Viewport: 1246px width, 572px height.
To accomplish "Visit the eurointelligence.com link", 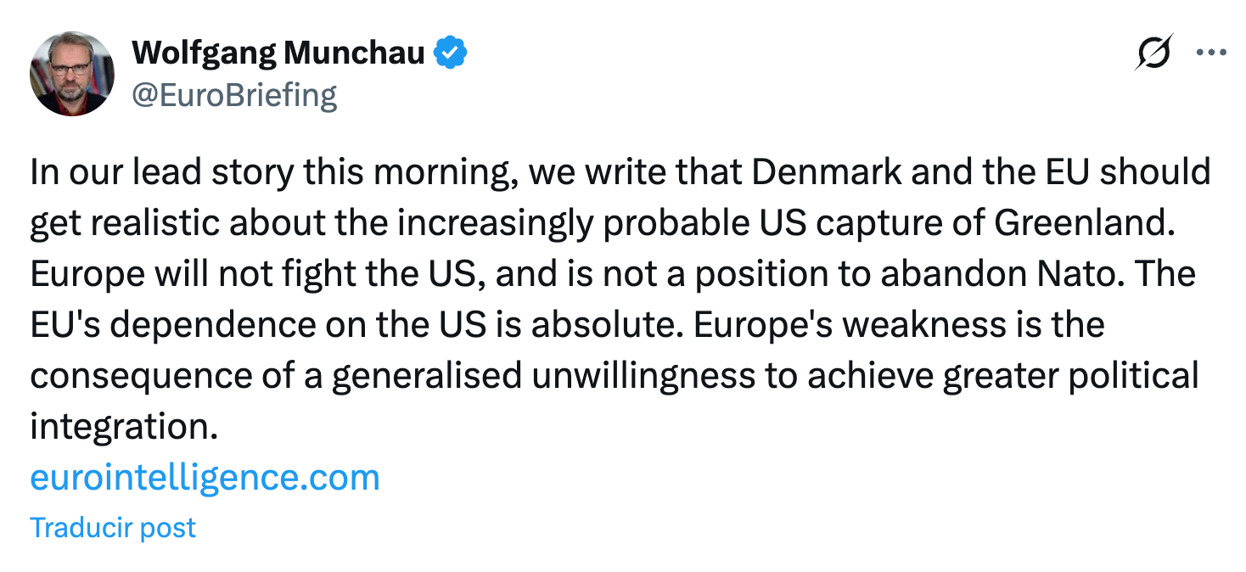I will point(205,478).
